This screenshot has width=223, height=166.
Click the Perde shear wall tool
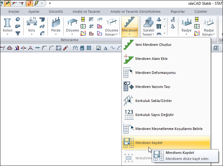56,26
